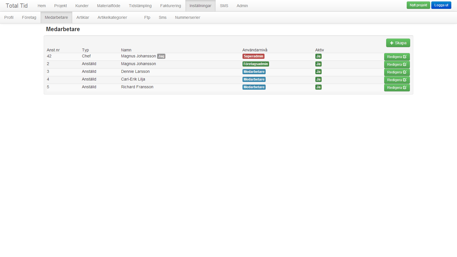The width and height of the screenshot is (457, 257).
Task: Open the Projekt menu item
Action: [x=61, y=6]
